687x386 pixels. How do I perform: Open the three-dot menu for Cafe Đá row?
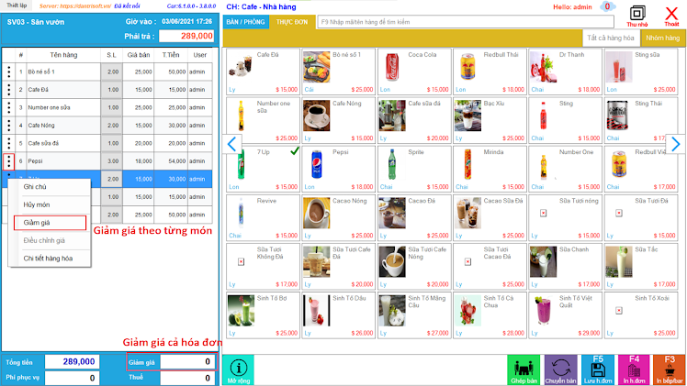(9, 90)
